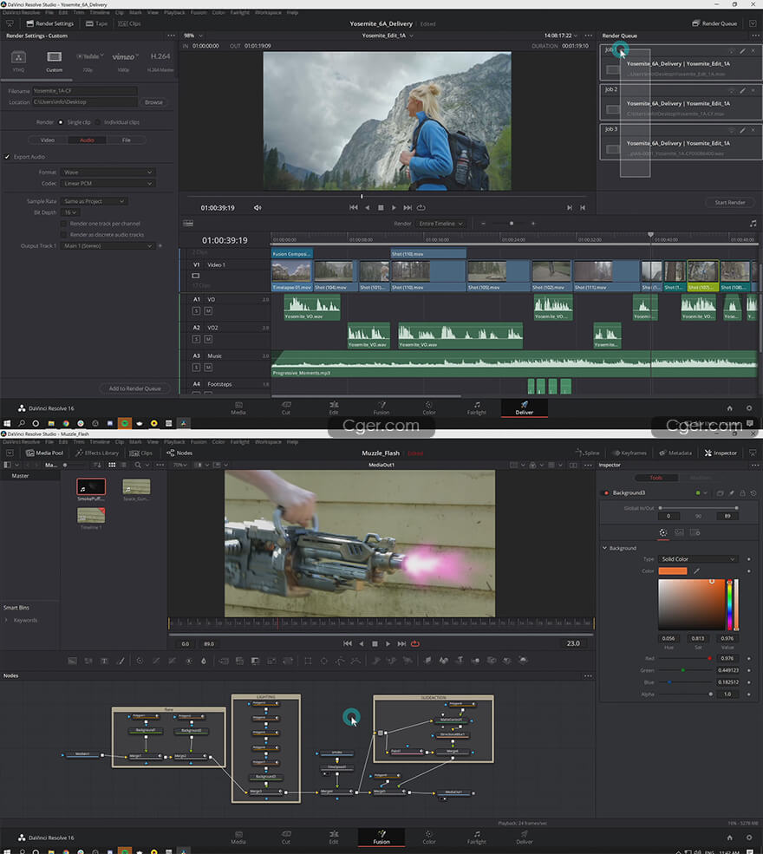
Task: Click Add to Render Queue
Action: (x=134, y=388)
